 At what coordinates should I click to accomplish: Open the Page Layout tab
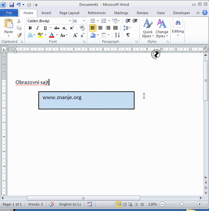pyautogui.click(x=69, y=13)
